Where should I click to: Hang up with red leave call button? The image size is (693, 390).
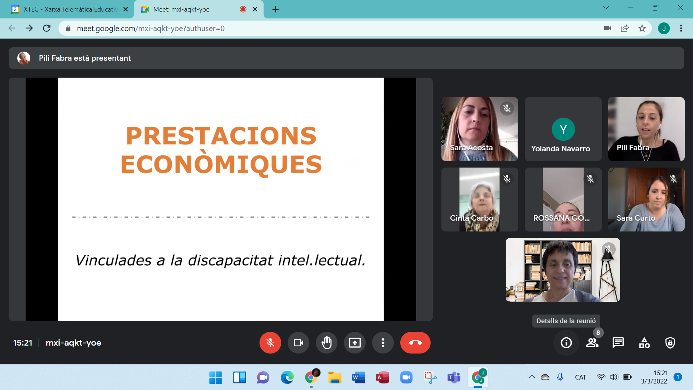[x=415, y=342]
